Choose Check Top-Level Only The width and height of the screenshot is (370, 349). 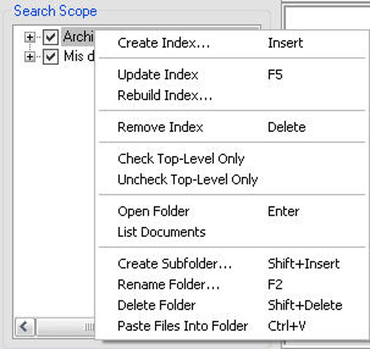(x=181, y=159)
